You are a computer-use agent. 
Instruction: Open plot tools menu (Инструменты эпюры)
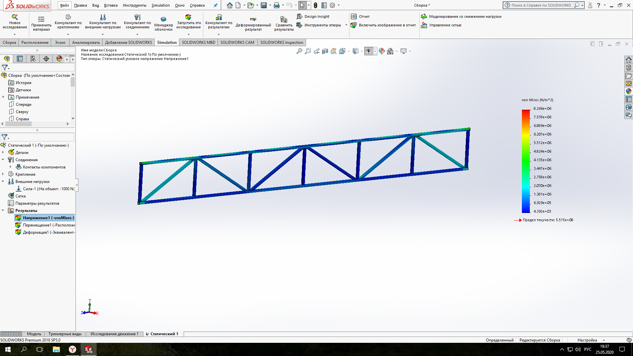[x=319, y=25]
